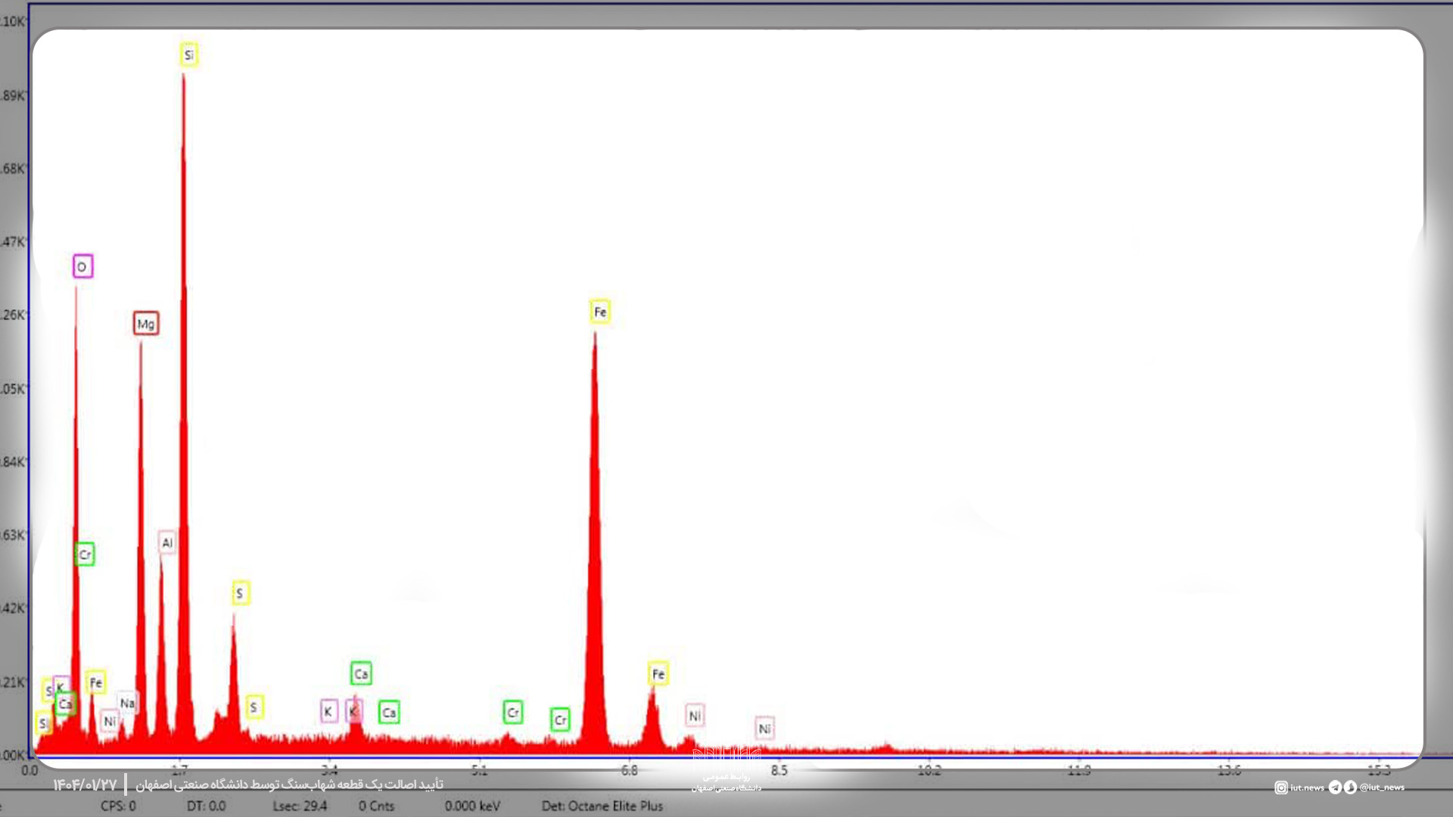Click the Al peak label
Viewport: 1453px width, 817px height.
[167, 542]
